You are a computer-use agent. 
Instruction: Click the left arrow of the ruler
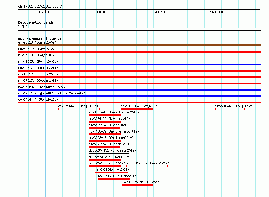pos(19,9)
